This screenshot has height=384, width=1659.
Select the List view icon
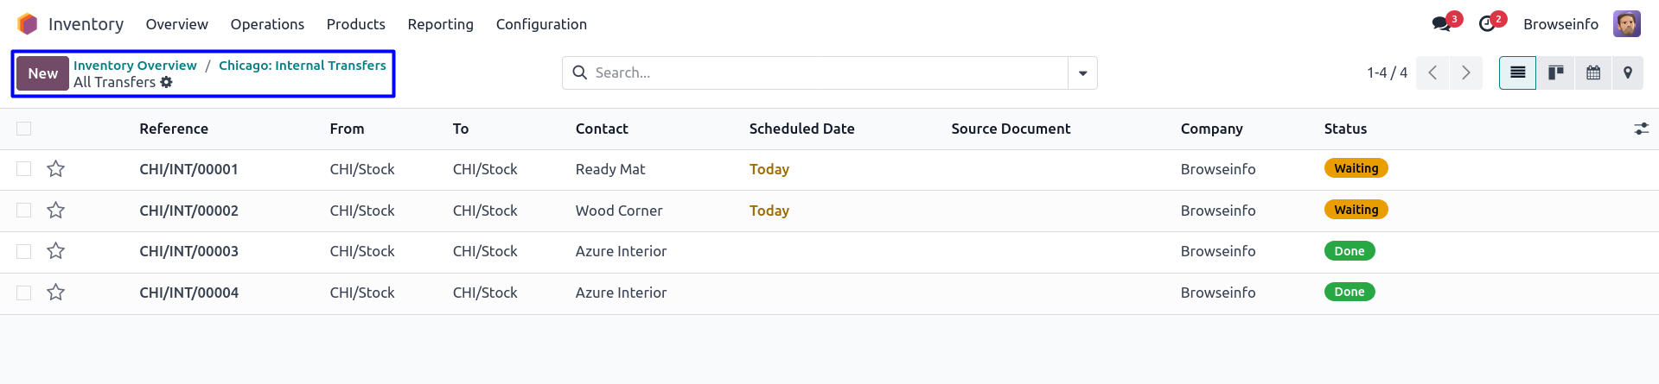[1517, 72]
